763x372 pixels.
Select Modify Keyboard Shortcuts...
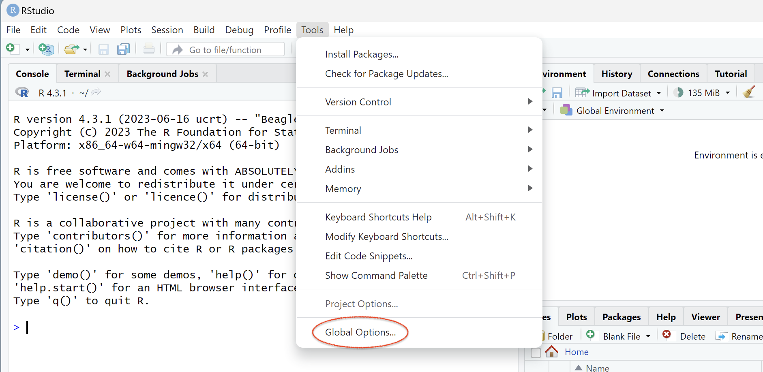pyautogui.click(x=419, y=237)
